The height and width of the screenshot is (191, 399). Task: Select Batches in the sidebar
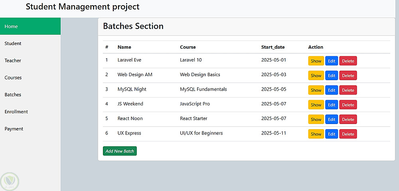tap(13, 95)
